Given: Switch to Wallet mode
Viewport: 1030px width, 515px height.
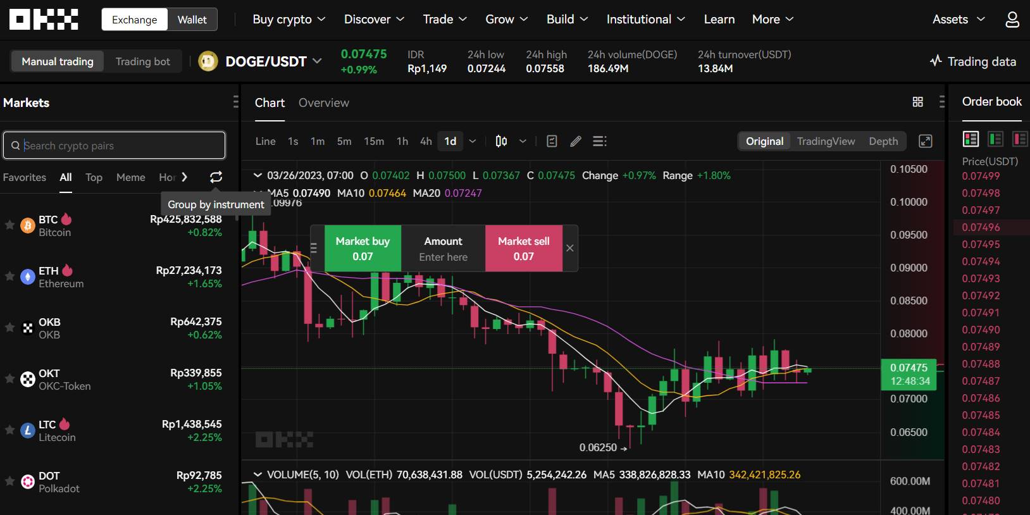Looking at the screenshot, I should coord(192,20).
